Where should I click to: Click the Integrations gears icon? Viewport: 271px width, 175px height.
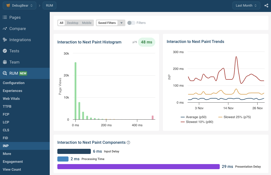point(5,40)
